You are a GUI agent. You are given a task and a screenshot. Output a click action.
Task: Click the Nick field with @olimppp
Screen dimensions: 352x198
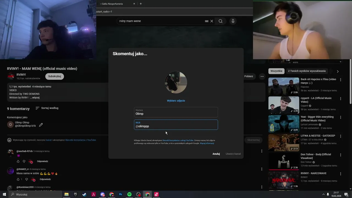pos(176,125)
